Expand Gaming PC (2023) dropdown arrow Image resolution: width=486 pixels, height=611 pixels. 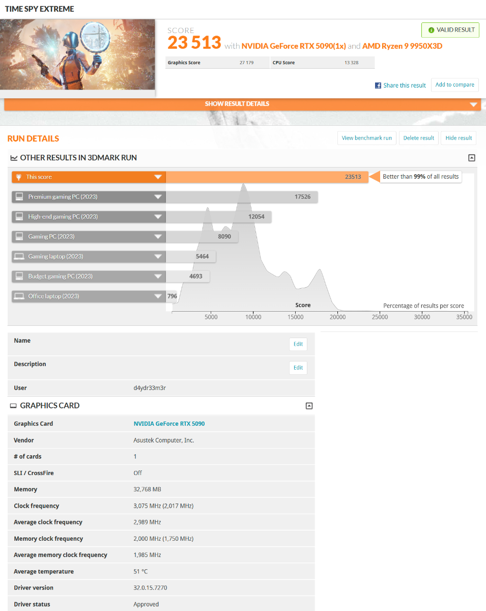coord(158,237)
